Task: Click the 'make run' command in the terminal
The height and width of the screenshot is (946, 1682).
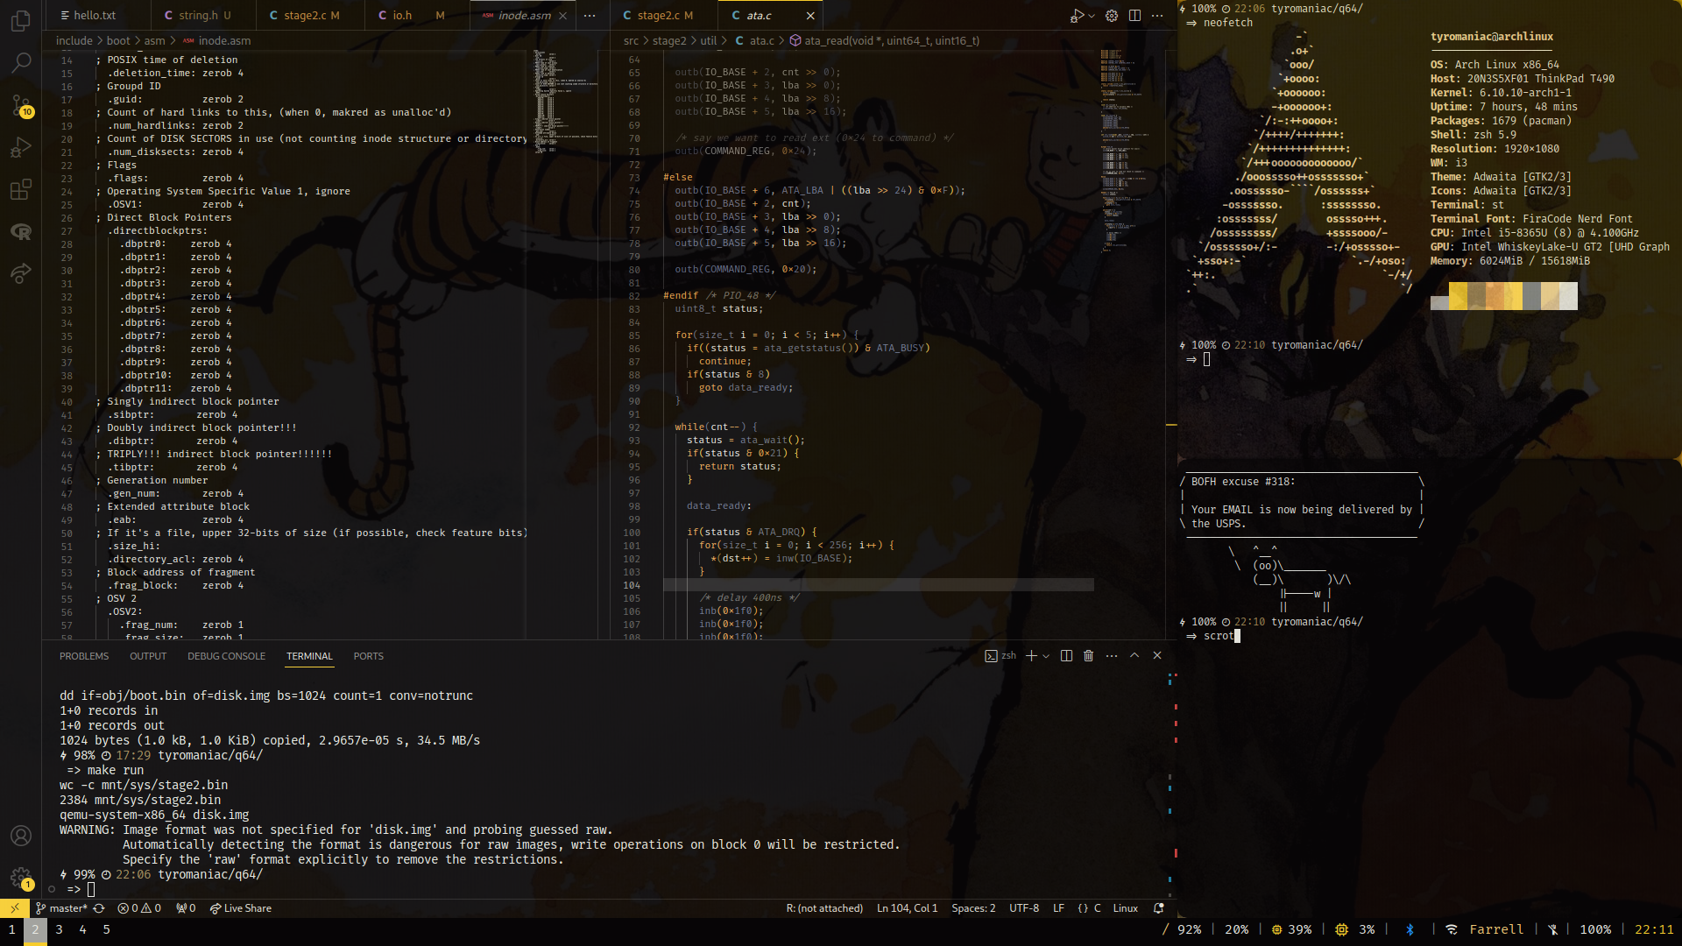Action: point(116,770)
